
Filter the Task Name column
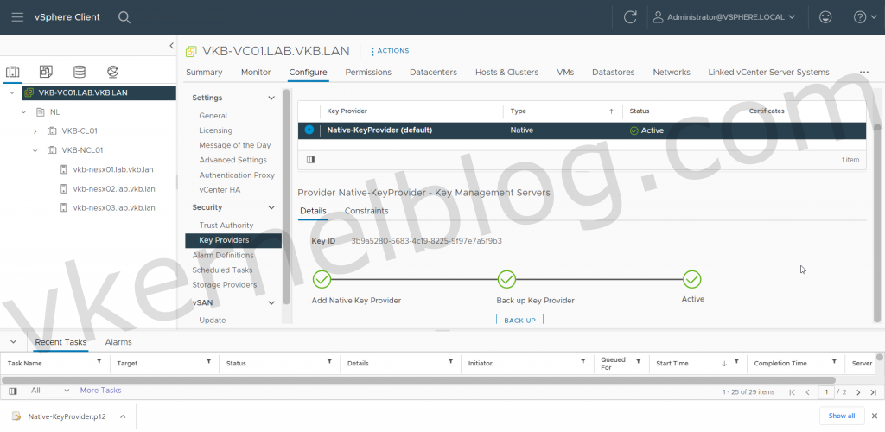pyautogui.click(x=99, y=361)
